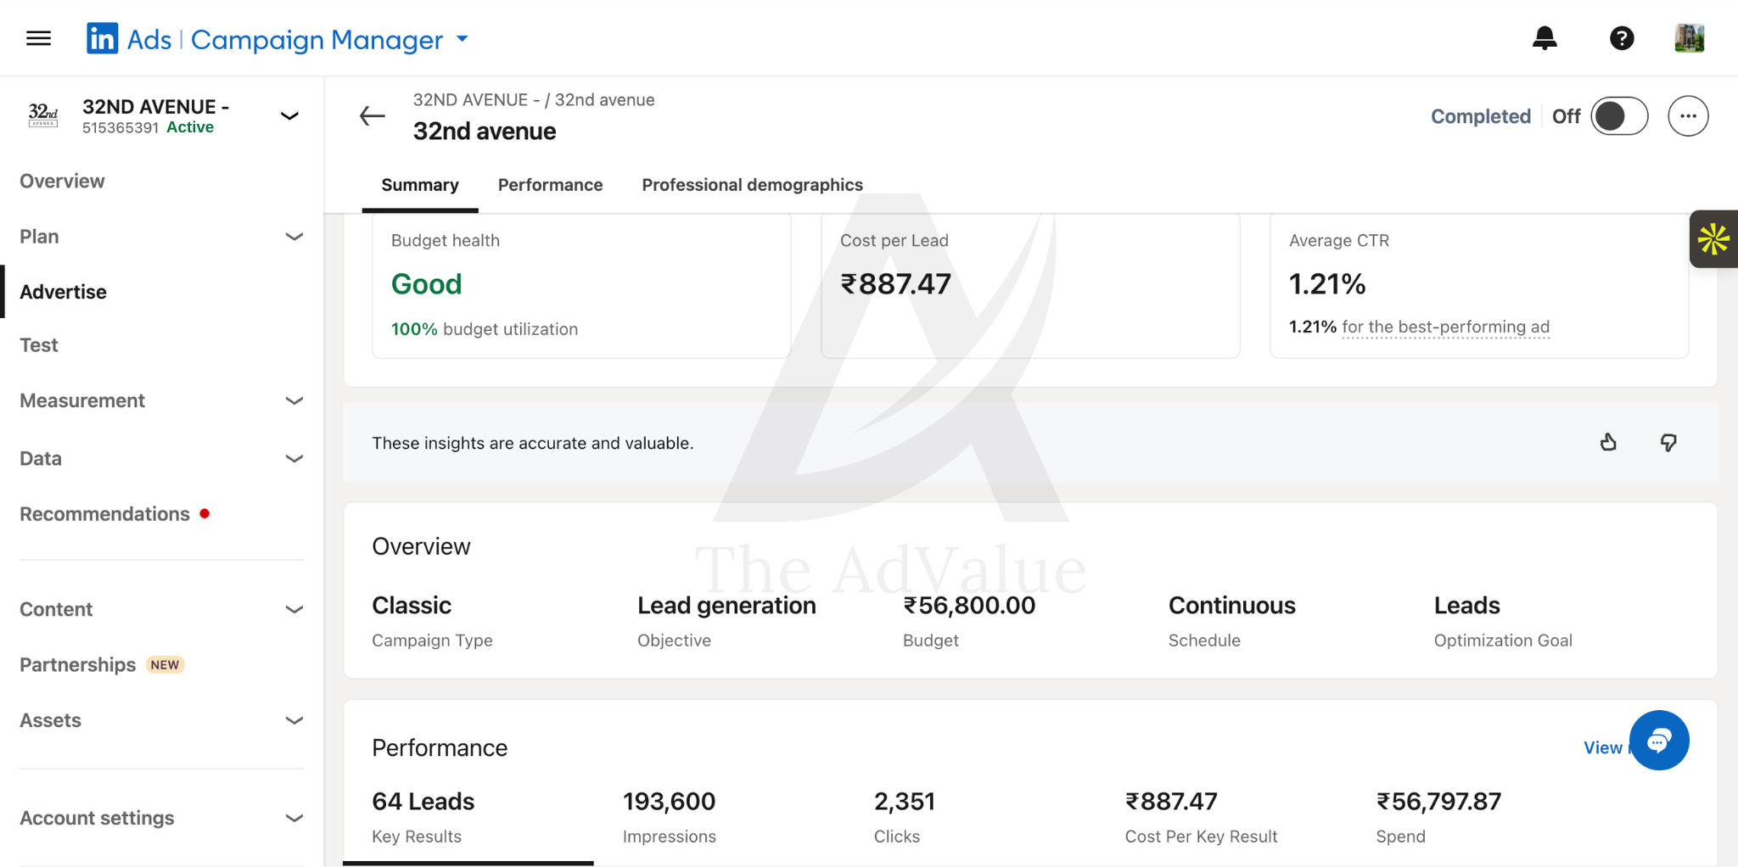Image resolution: width=1738 pixels, height=867 pixels.
Task: Expand the Campaign Manager dropdown arrow
Action: [463, 39]
